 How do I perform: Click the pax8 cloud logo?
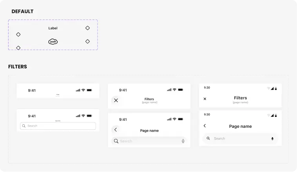tap(53, 41)
